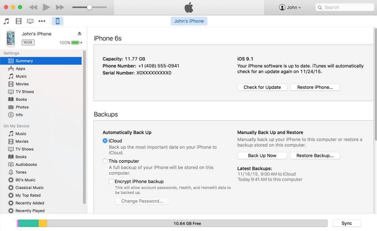Click the 16GB capacity badge
Viewport: 377px width, 231px height.
point(28,42)
